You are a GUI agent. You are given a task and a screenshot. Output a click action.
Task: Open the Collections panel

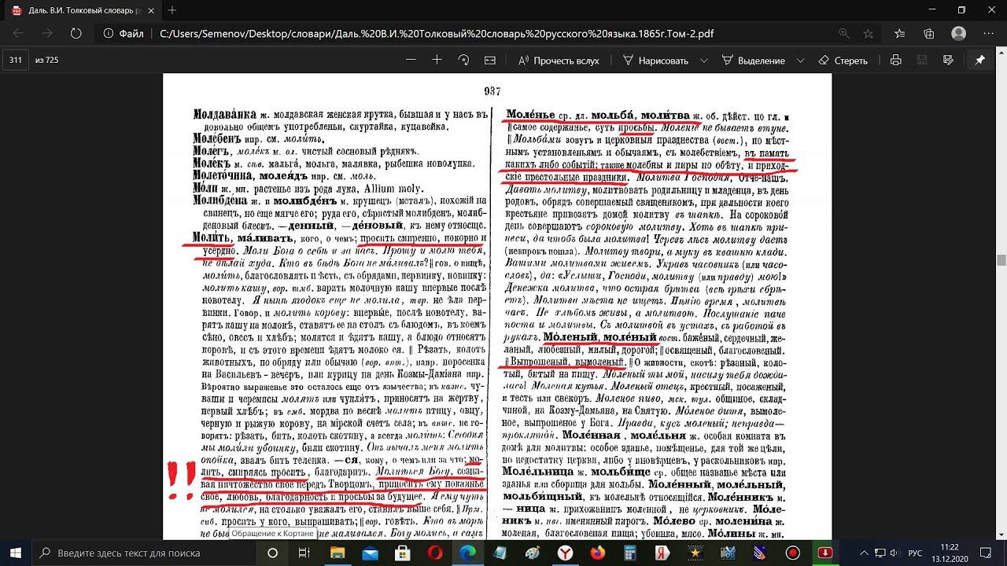[x=929, y=34]
